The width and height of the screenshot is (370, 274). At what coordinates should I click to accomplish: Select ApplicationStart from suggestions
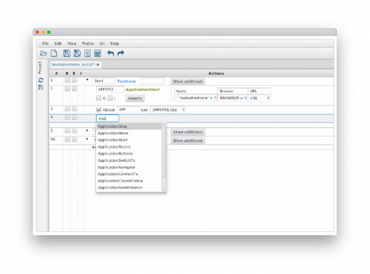pyautogui.click(x=129, y=140)
